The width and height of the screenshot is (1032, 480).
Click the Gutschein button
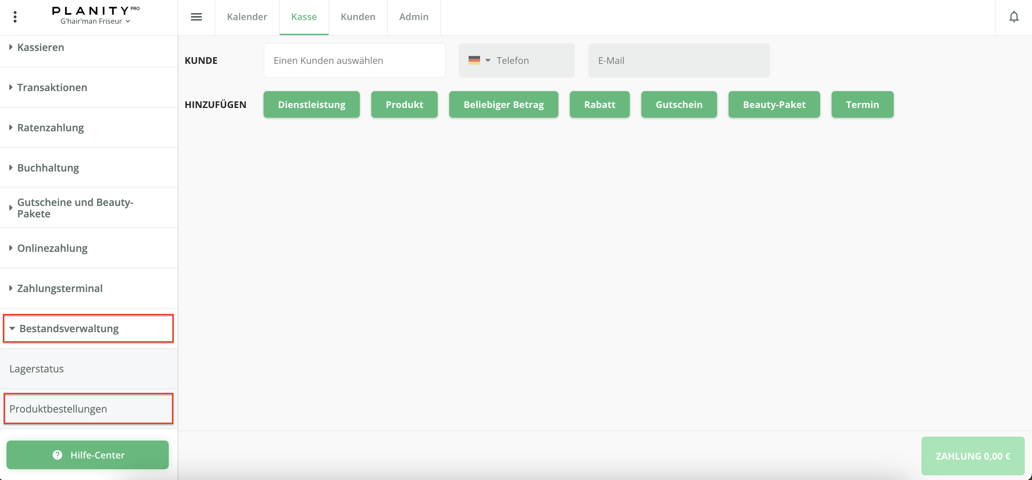679,104
